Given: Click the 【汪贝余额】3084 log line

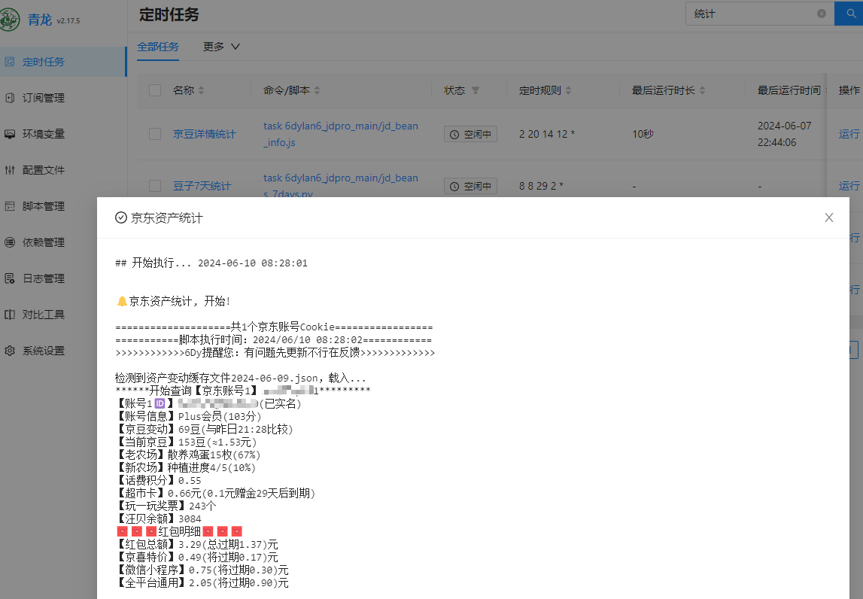Looking at the screenshot, I should (159, 518).
